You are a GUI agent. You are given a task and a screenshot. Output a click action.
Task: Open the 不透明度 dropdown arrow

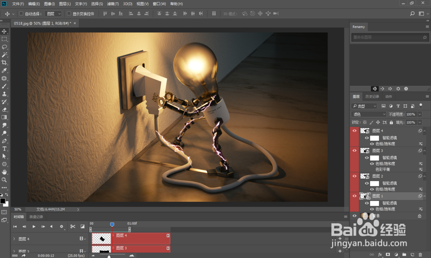420,114
